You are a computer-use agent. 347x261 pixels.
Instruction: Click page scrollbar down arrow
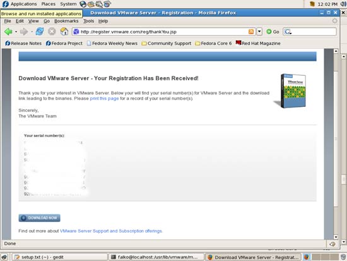336,237
